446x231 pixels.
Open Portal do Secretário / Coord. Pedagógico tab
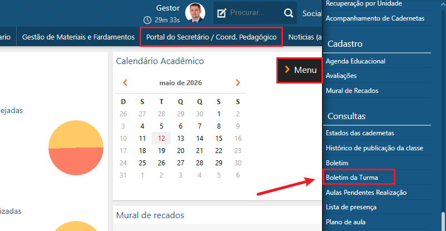point(211,37)
